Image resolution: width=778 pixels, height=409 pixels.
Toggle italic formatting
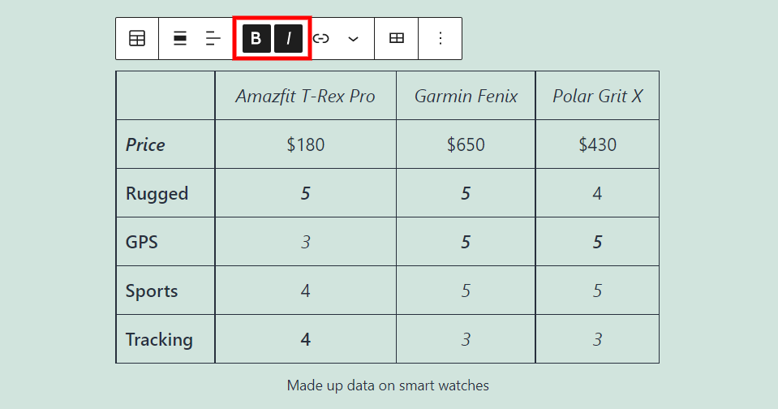coord(288,39)
